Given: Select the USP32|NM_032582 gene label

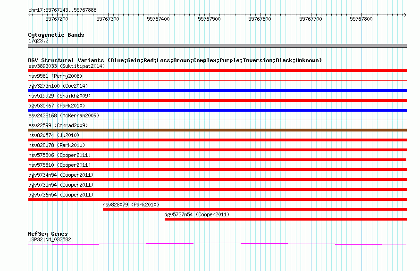Looking at the screenshot, I should click(50, 240).
